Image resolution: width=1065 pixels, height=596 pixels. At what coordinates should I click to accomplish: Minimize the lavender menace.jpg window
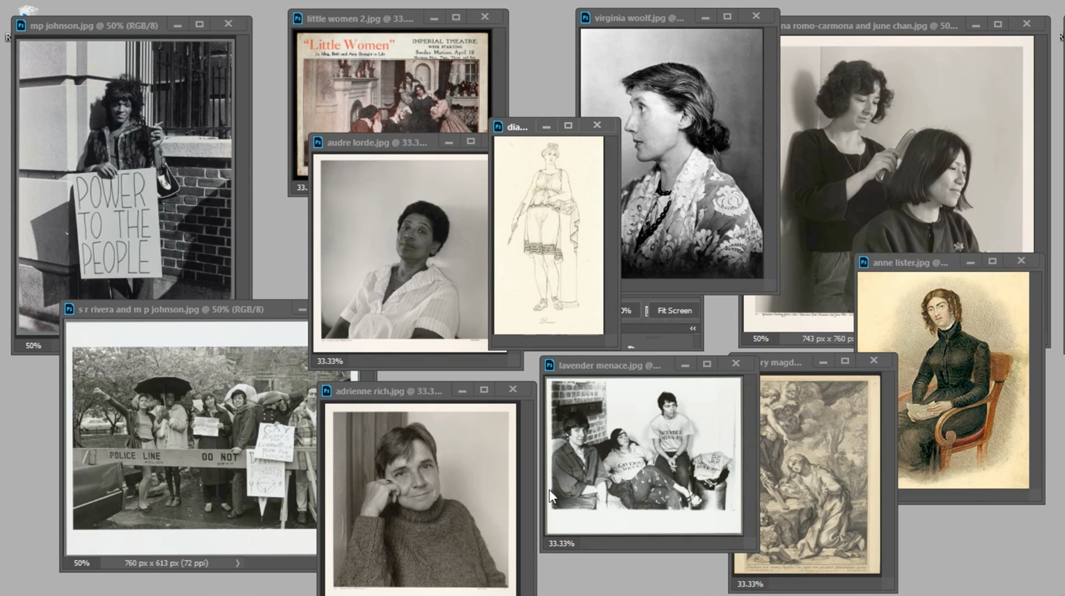(x=685, y=365)
